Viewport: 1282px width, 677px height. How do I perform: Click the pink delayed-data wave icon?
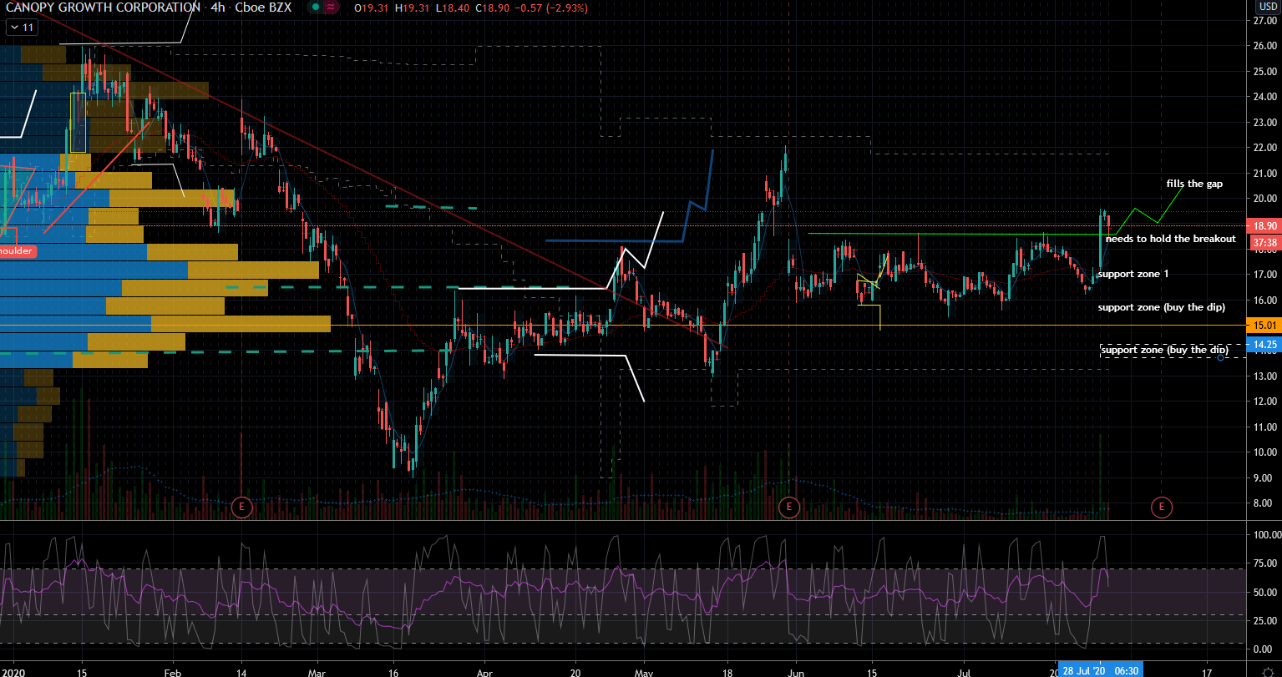[x=332, y=8]
